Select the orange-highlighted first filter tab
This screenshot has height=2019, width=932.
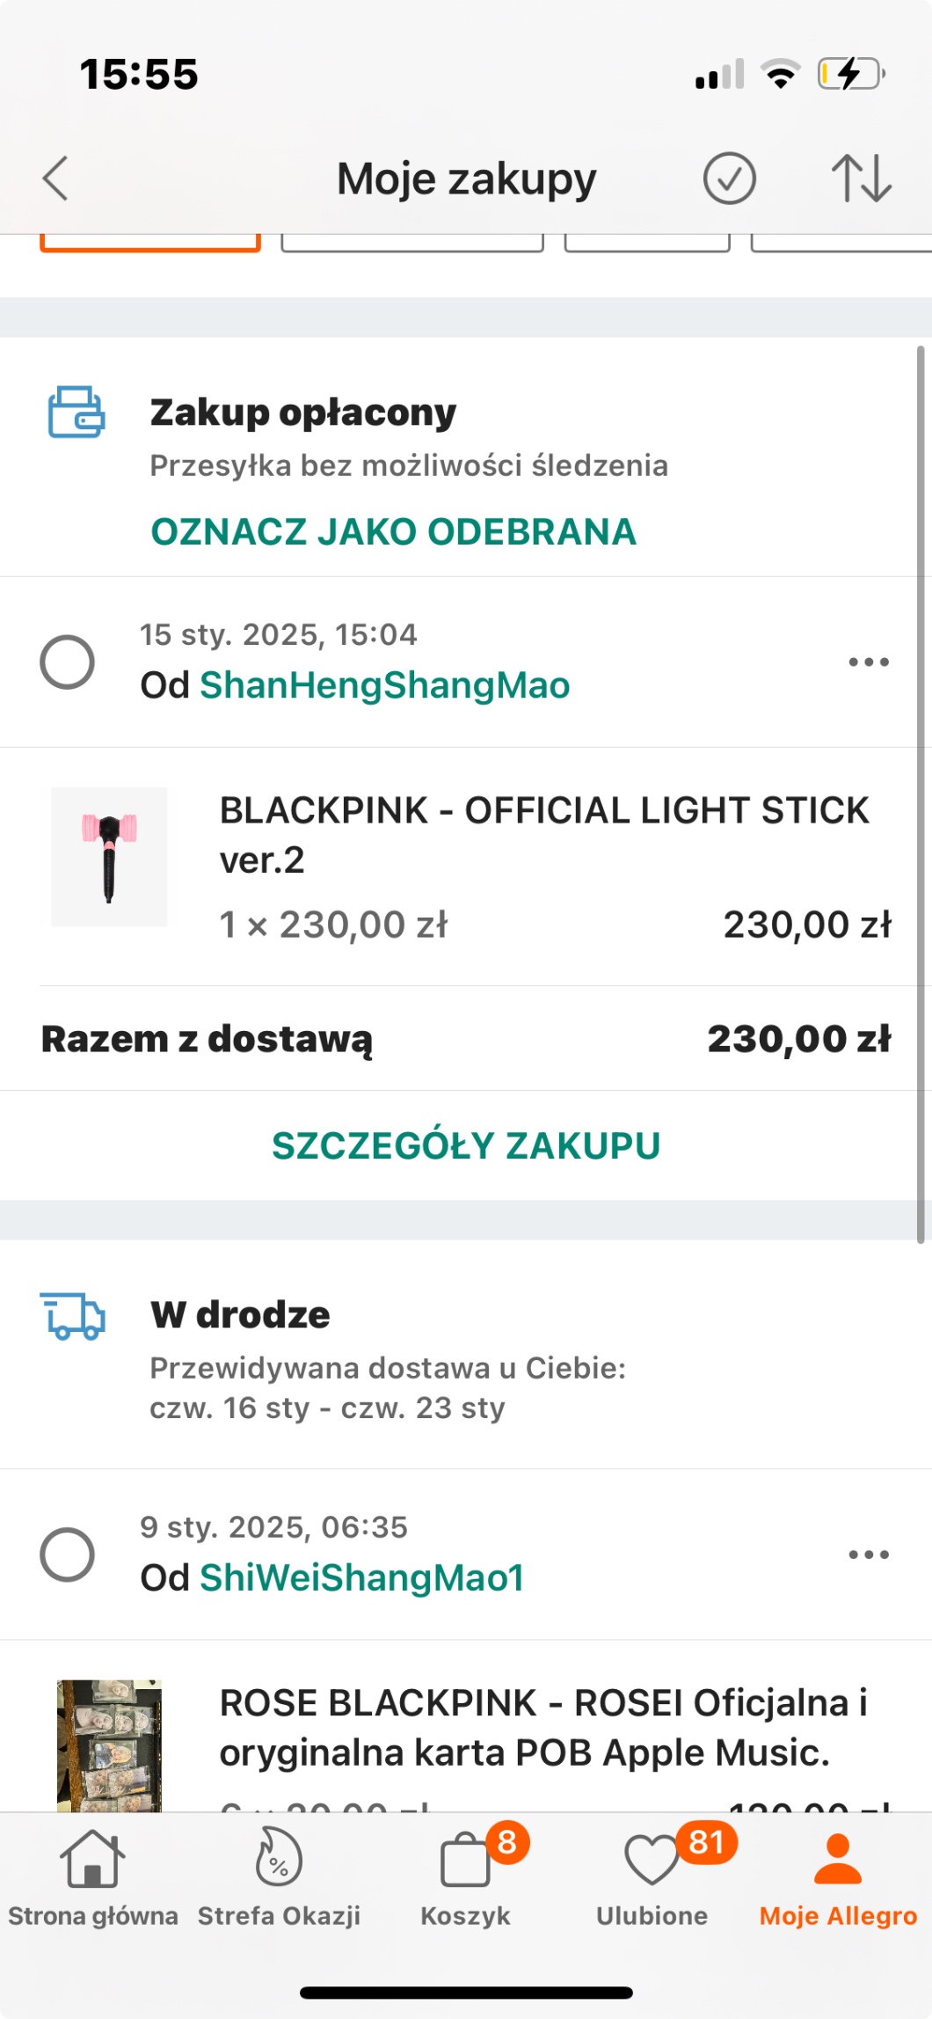[x=150, y=242]
